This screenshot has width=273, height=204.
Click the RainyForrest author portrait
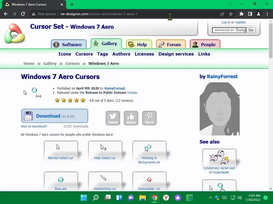pyautogui.click(x=220, y=109)
